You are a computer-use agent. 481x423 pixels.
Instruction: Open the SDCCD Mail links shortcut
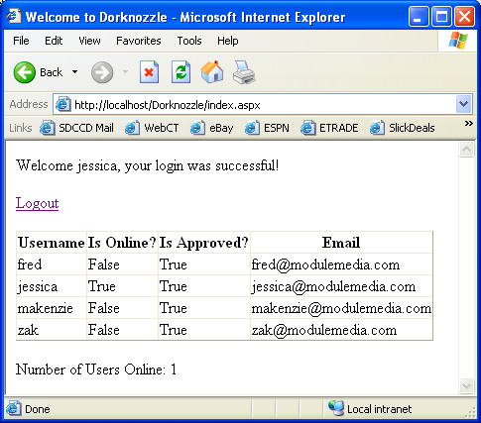[x=76, y=128]
